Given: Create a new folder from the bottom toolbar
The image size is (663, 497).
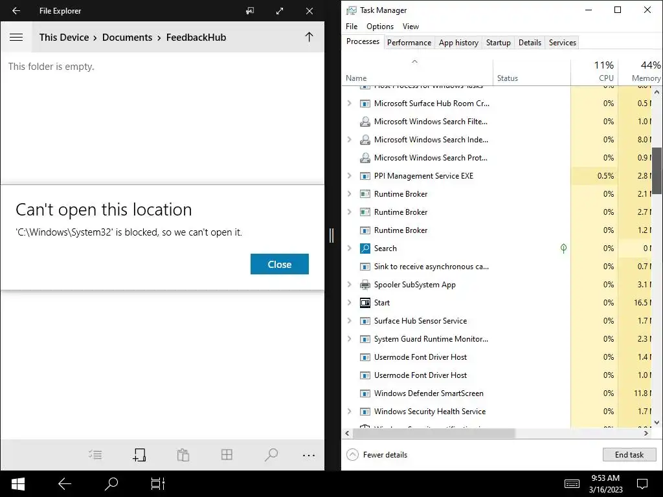Looking at the screenshot, I should coord(139,455).
